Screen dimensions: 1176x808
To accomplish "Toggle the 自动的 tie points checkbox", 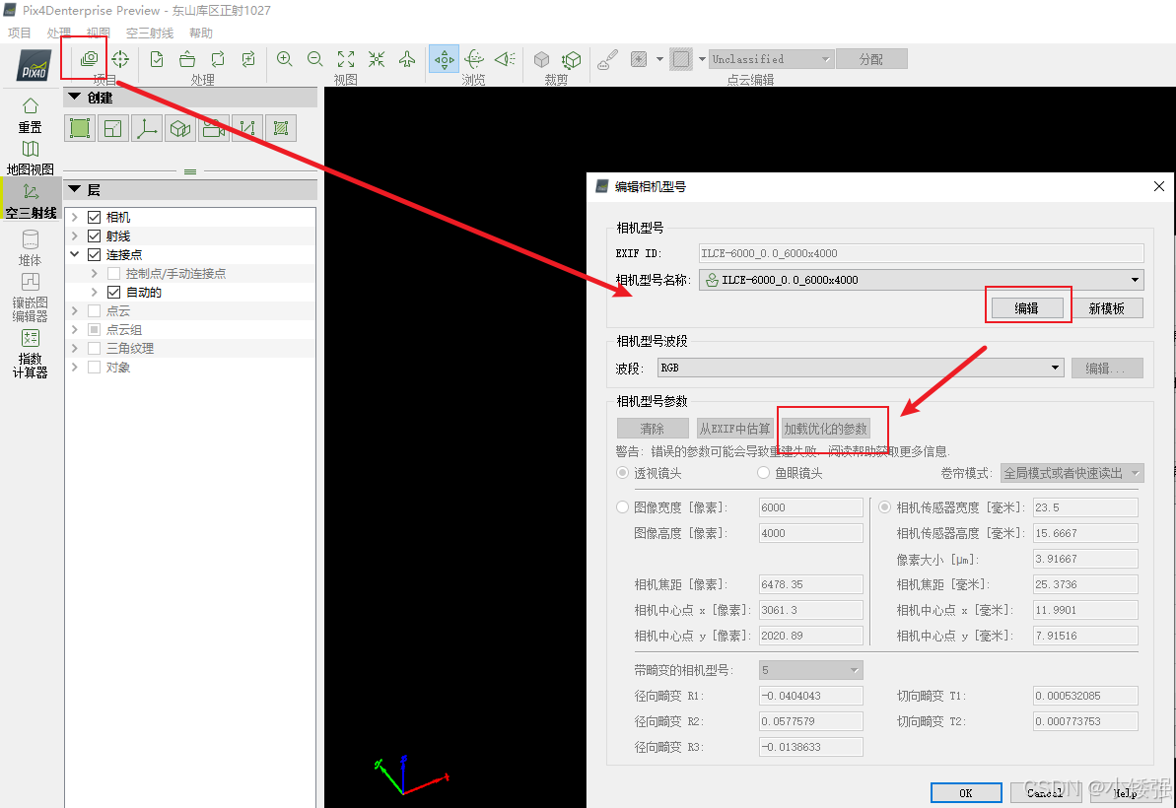I will 114,293.
